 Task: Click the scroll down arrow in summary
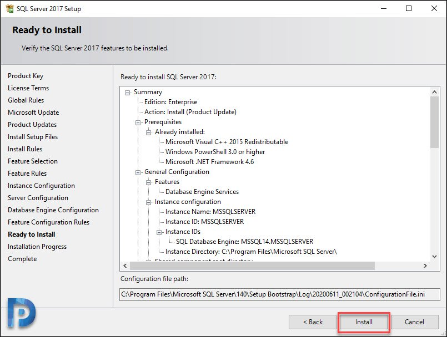point(434,257)
